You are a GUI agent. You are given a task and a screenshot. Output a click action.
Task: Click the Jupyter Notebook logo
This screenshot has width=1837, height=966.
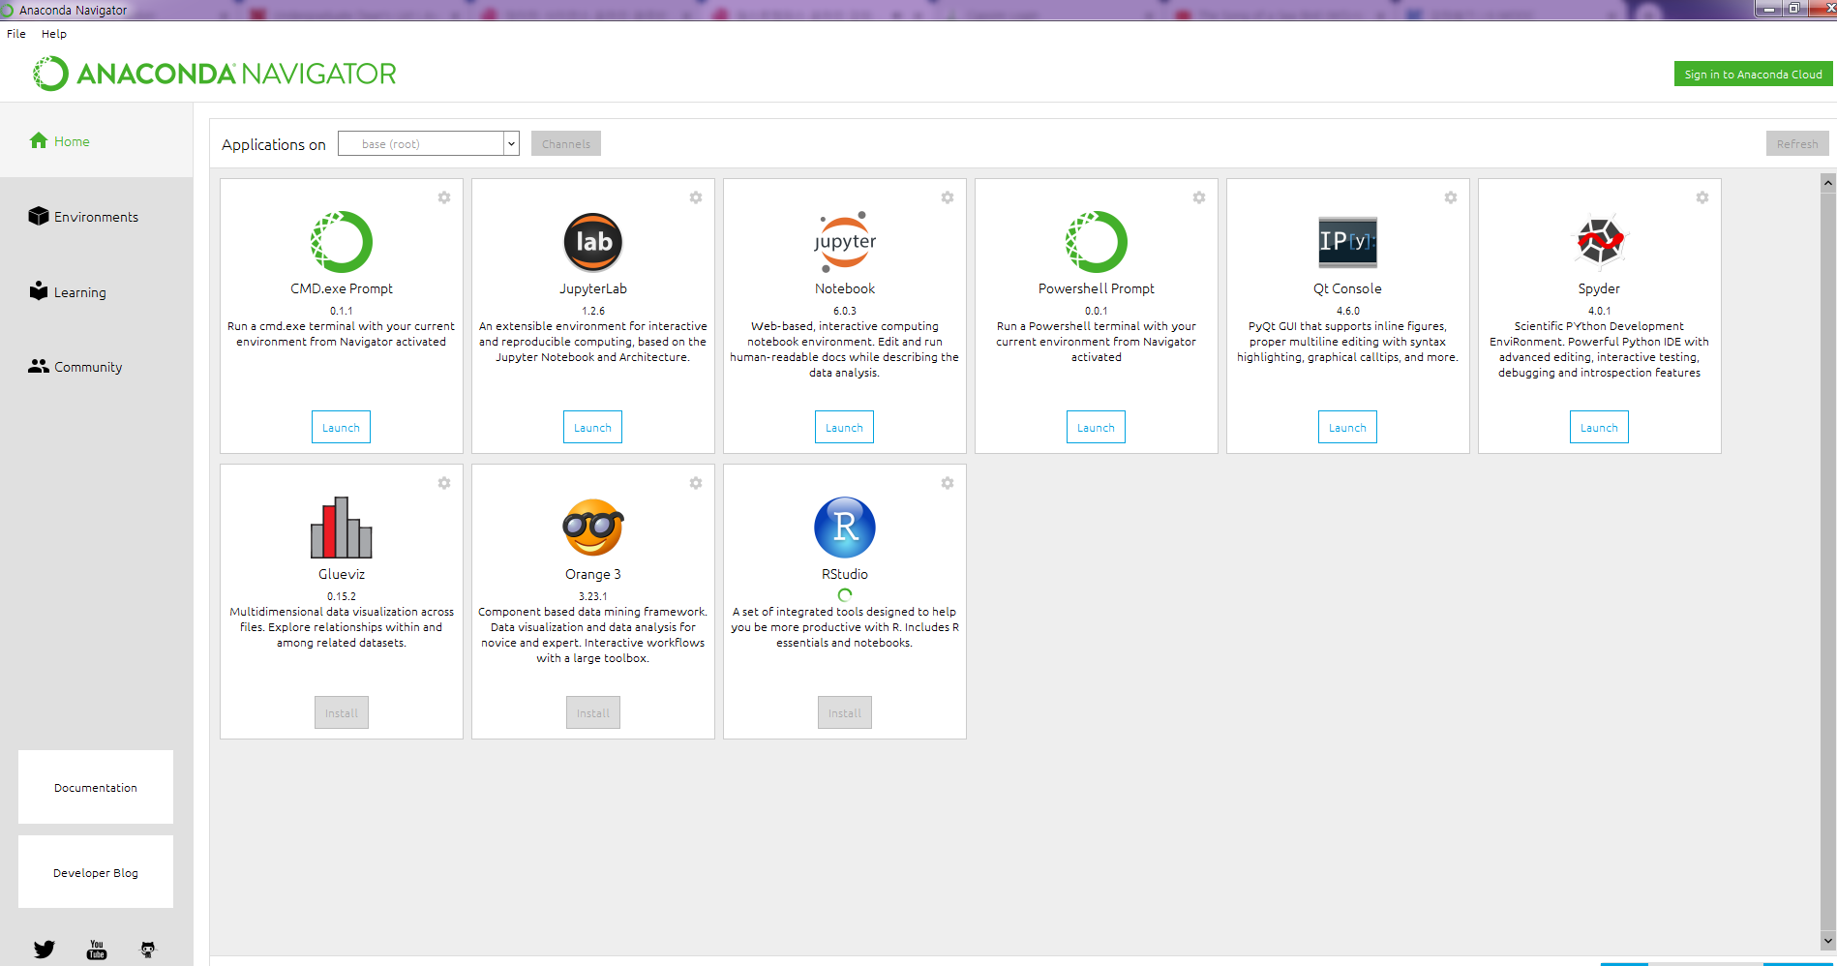(845, 242)
